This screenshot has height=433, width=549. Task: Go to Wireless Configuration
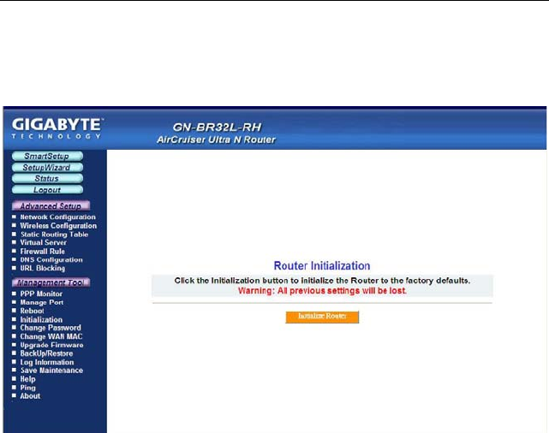click(58, 226)
